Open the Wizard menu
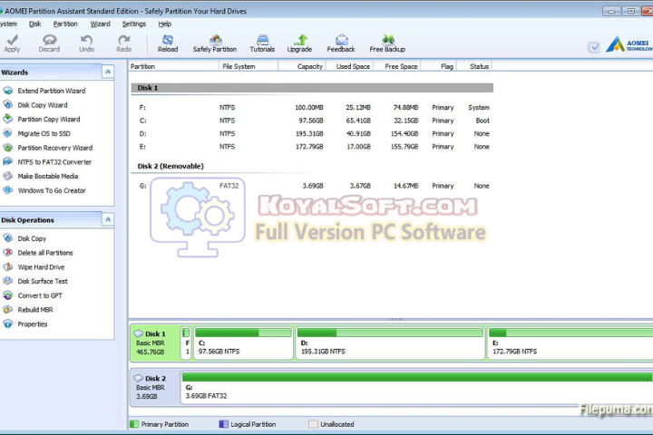Viewport: 653px width, 435px height. tap(101, 24)
